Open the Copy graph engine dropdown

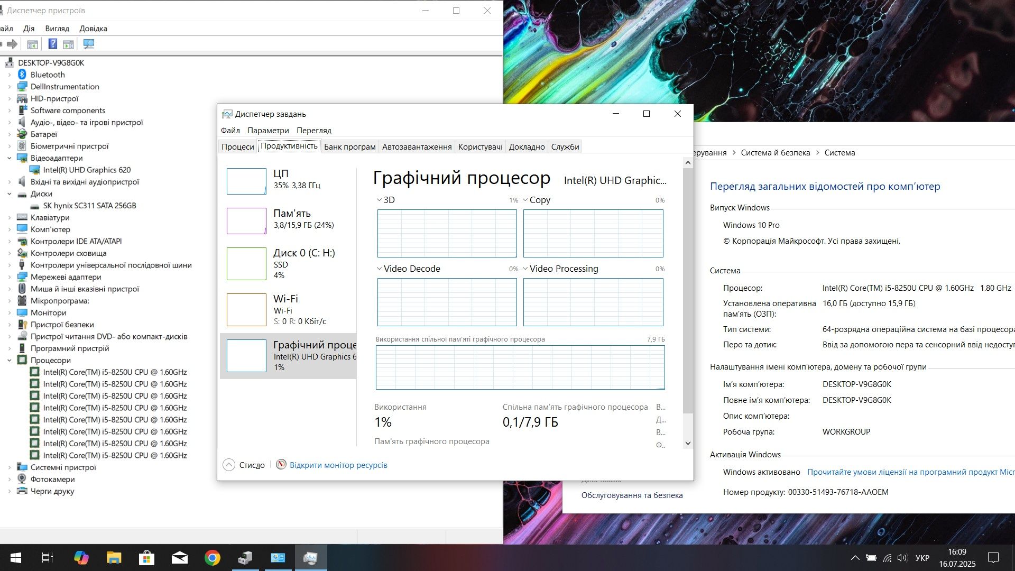point(525,200)
